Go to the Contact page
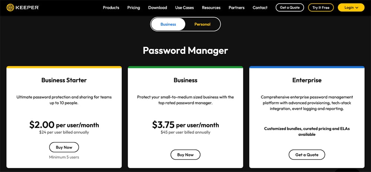The width and height of the screenshot is (371, 172). [x=260, y=8]
